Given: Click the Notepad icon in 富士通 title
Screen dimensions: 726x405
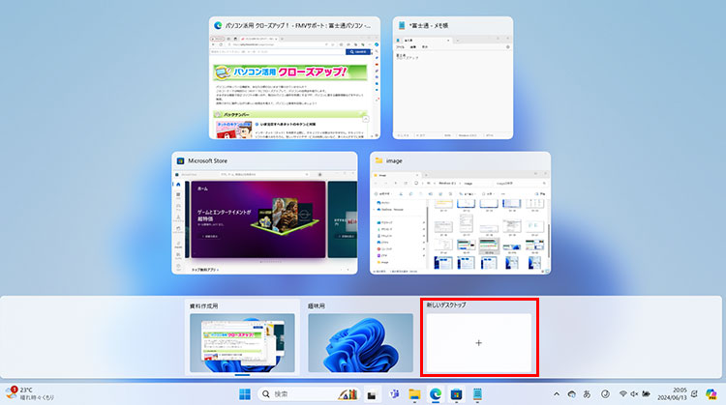Looking at the screenshot, I should [402, 25].
